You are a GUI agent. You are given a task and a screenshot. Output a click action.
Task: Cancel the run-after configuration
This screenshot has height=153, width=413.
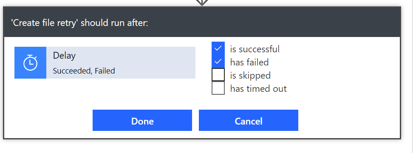(x=249, y=120)
